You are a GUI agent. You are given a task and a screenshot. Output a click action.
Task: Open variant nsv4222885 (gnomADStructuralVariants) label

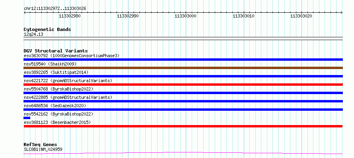(x=68, y=97)
